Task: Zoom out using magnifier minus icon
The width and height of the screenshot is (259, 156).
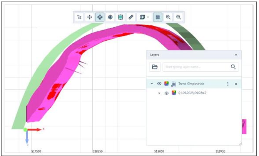Action: pyautogui.click(x=178, y=17)
